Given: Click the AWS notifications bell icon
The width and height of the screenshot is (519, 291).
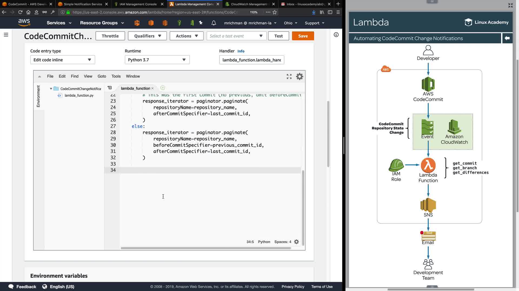Looking at the screenshot, I should click(214, 23).
